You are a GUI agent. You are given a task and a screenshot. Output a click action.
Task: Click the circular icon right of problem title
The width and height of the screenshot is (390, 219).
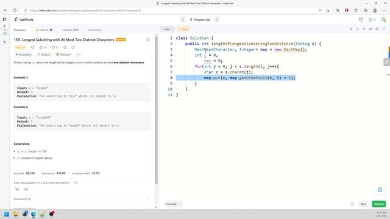point(148,40)
